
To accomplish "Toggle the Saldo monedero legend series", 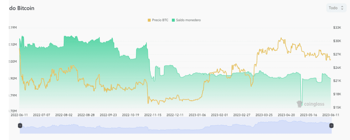I will click(186, 20).
